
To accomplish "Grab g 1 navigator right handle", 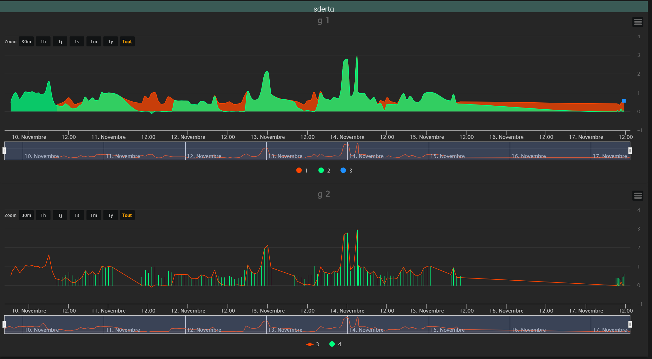I will coord(630,151).
